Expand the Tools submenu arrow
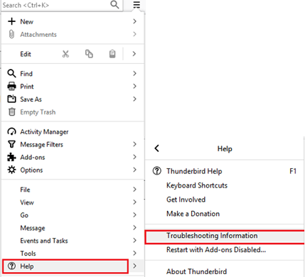The width and height of the screenshot is (305, 277). (x=134, y=253)
